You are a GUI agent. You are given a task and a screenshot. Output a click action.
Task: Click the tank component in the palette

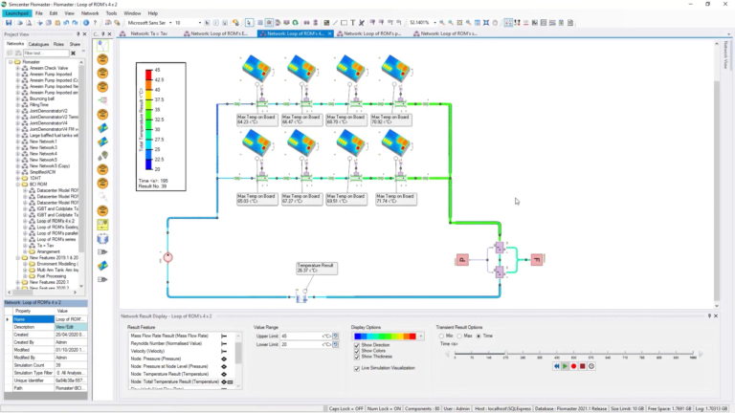tap(102, 238)
